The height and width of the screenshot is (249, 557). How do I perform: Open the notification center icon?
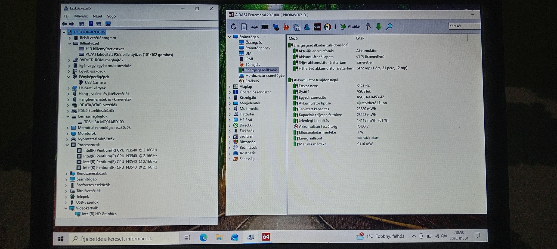[x=477, y=235]
